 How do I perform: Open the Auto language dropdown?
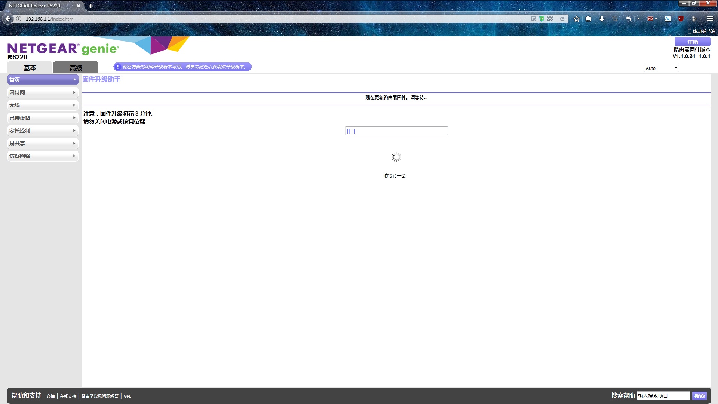pyautogui.click(x=661, y=68)
